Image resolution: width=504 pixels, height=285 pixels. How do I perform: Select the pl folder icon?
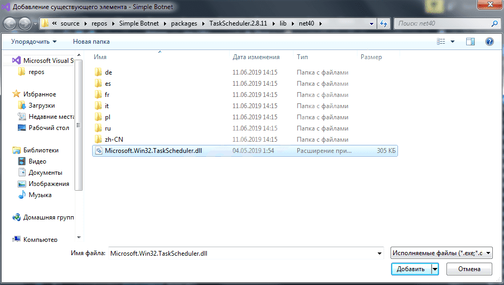click(x=99, y=117)
